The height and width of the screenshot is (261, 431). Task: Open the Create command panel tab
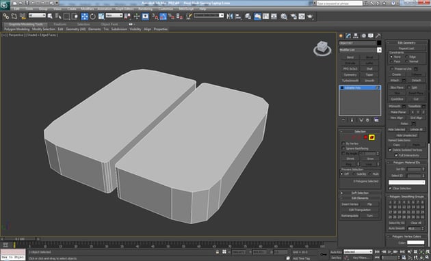[x=341, y=36]
